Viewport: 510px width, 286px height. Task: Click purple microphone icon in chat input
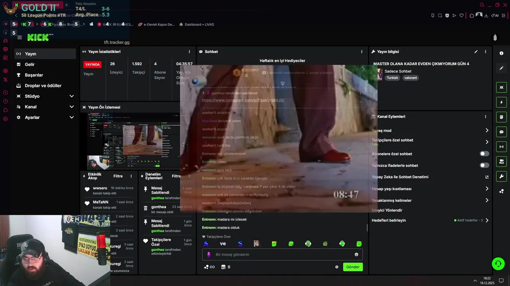208,255
